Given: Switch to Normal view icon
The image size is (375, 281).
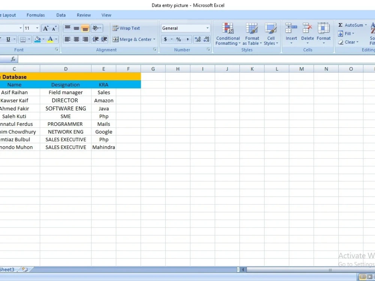Looking at the screenshot, I should (x=363, y=277).
